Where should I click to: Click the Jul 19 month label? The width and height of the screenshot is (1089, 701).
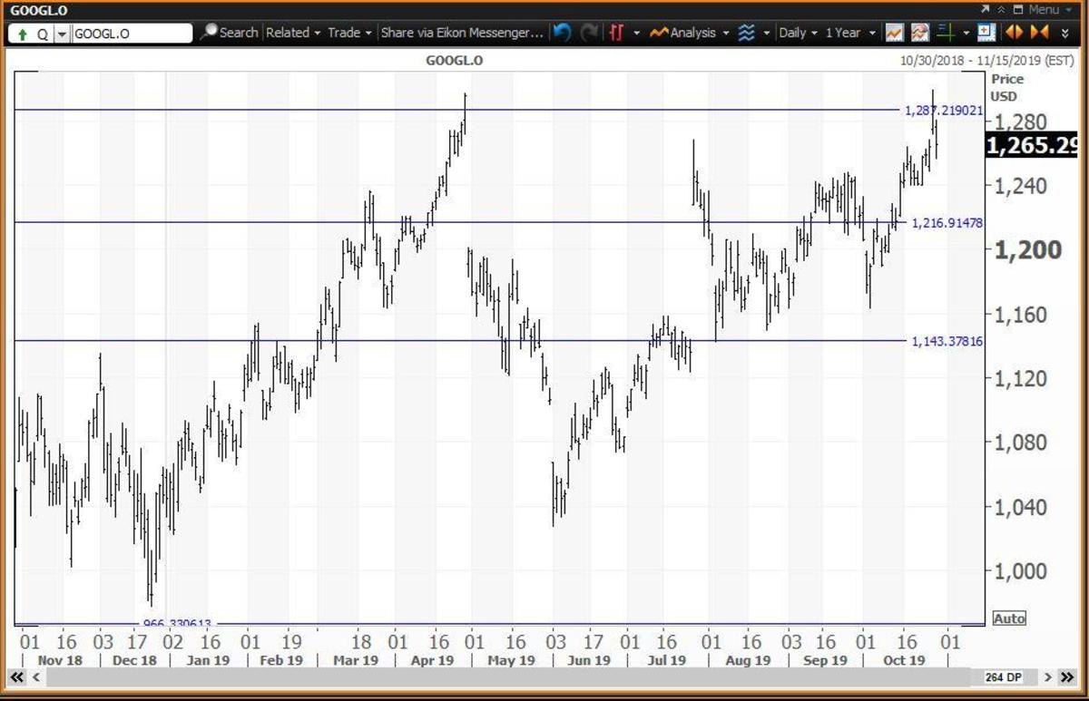pyautogui.click(x=665, y=660)
